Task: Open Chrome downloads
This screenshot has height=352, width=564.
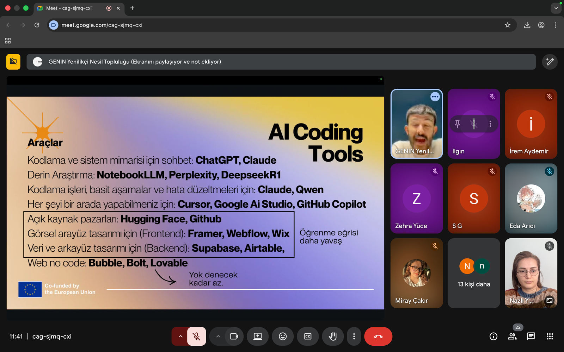Action: coord(527,25)
